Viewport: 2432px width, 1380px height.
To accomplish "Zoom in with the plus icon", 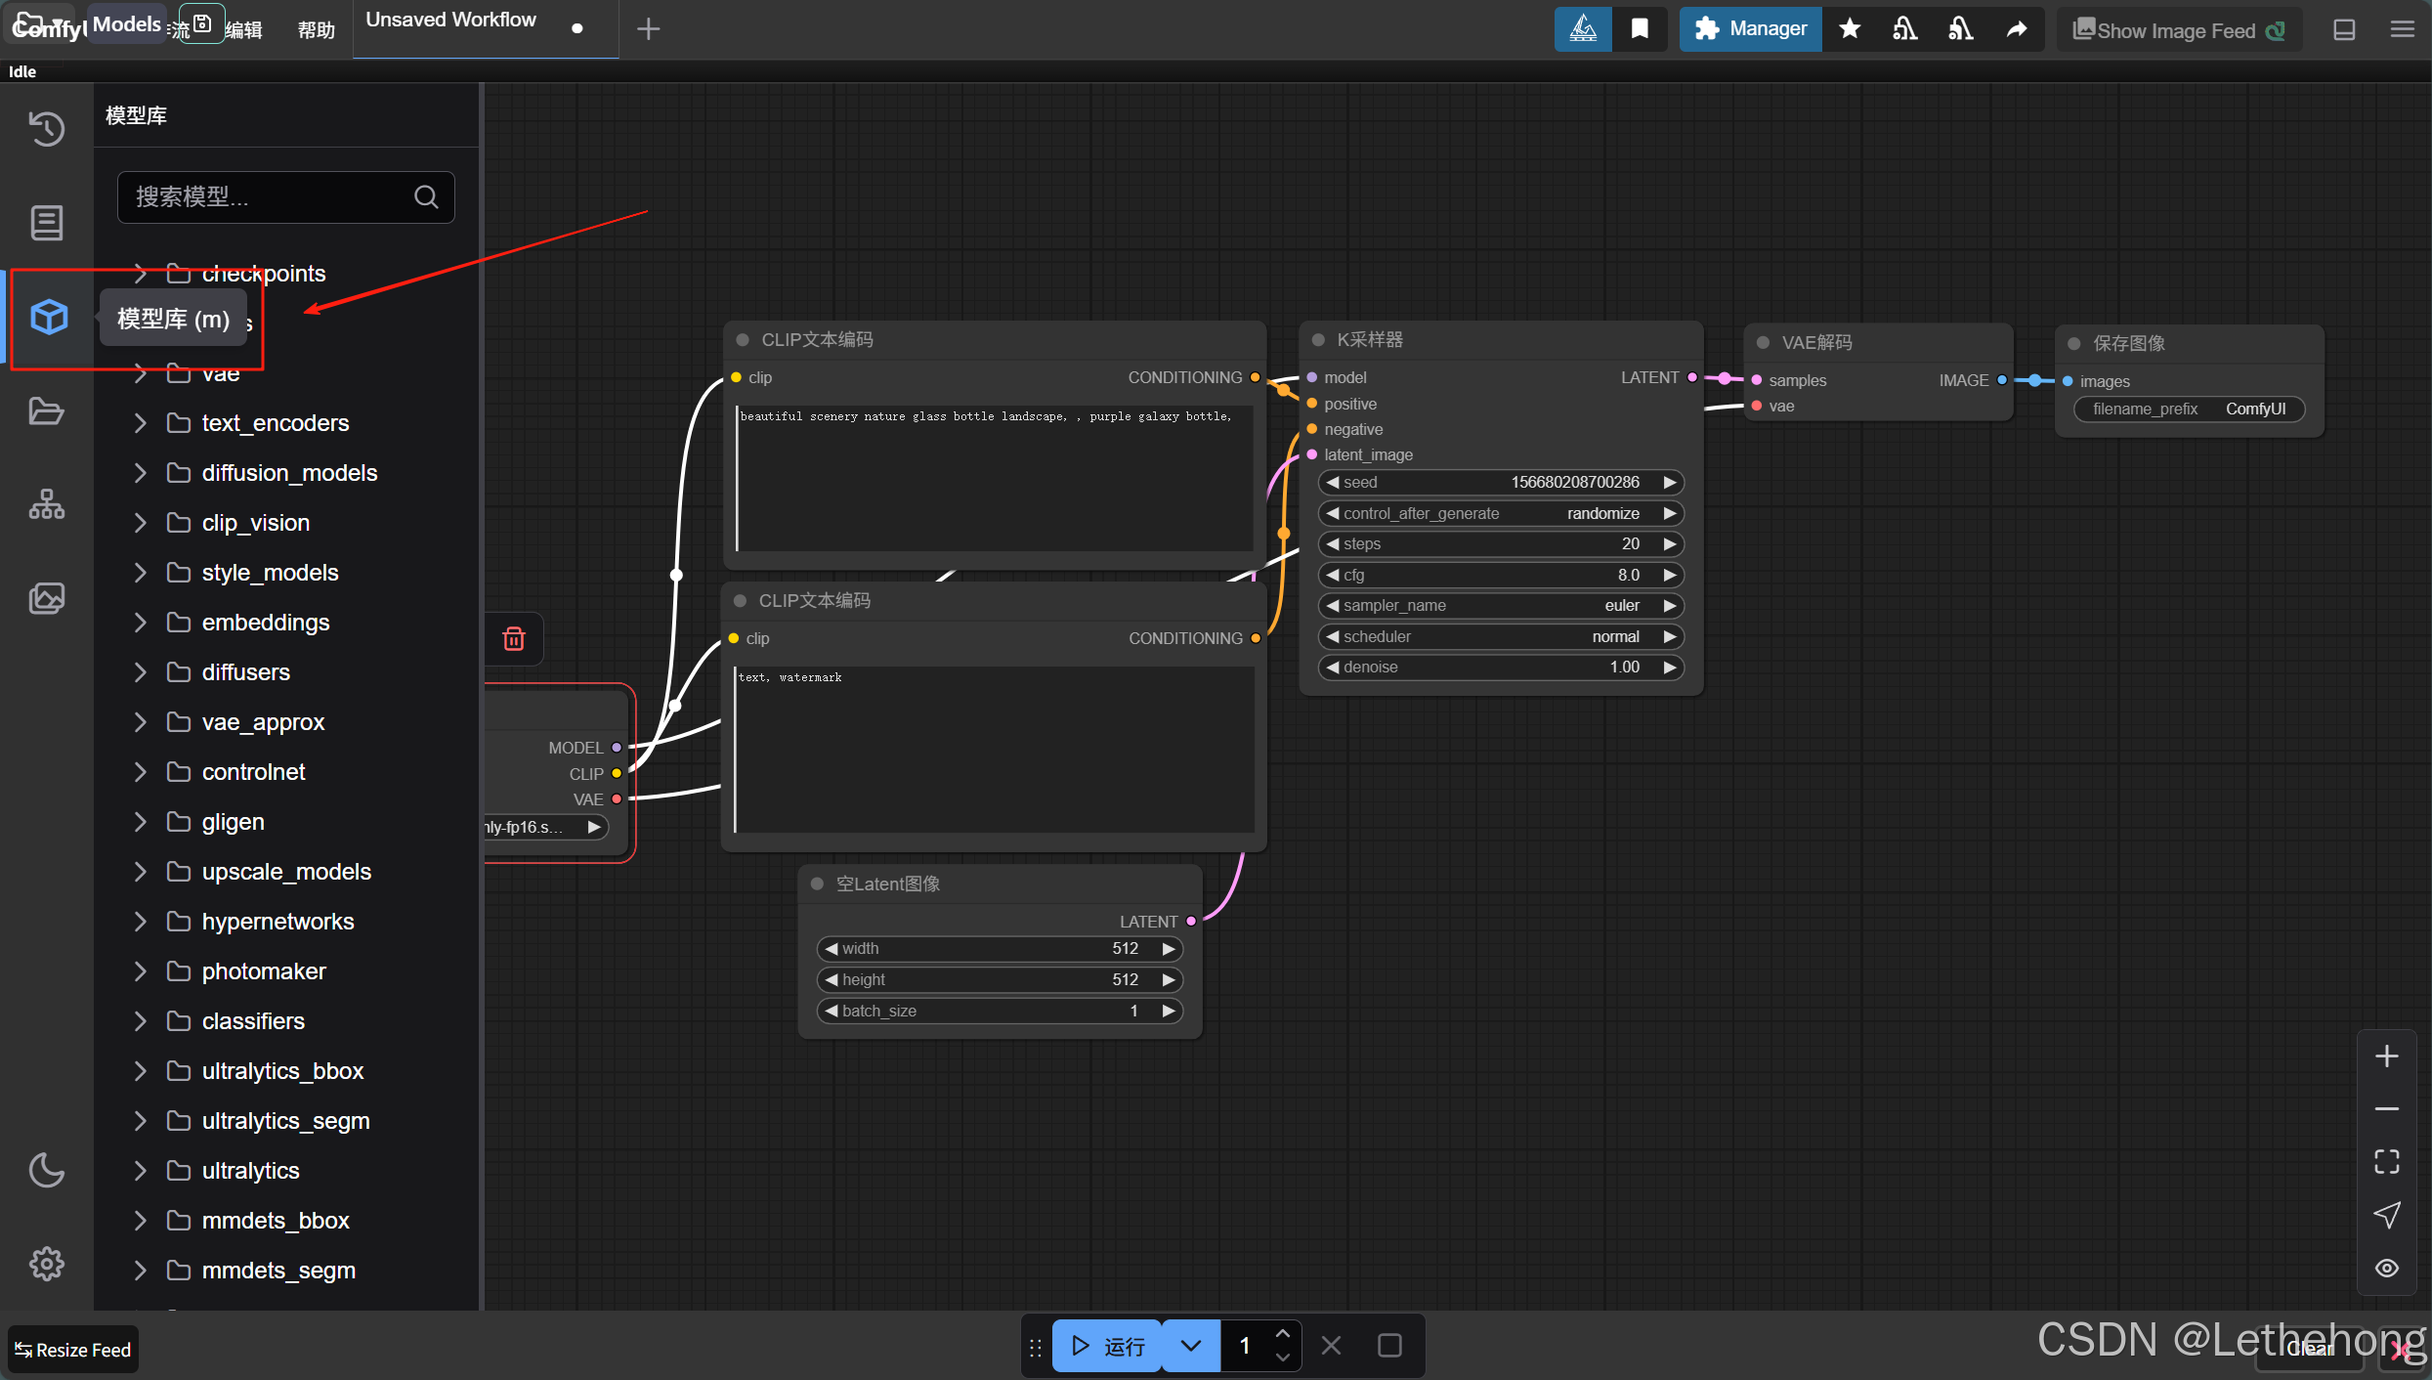I will pyautogui.click(x=2387, y=1057).
